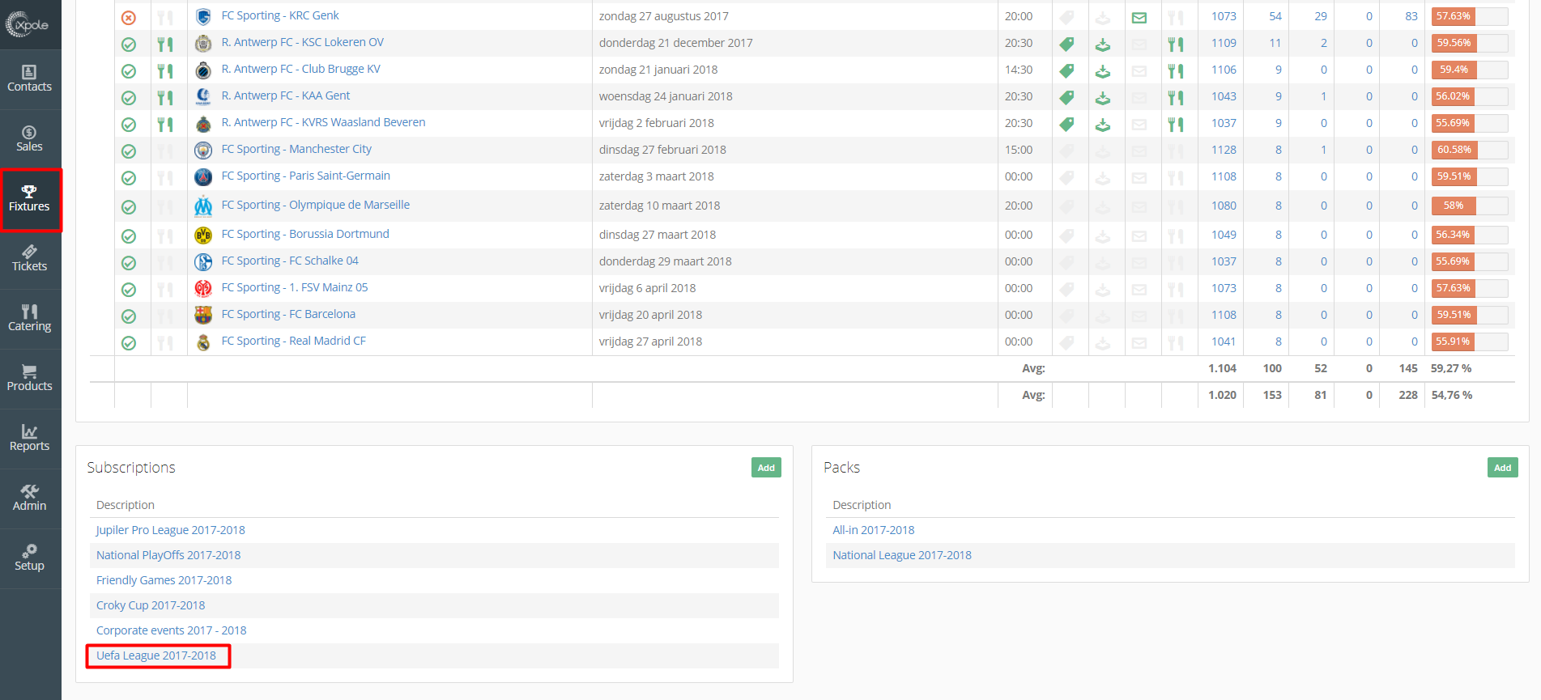Click 60.58% occupancy bar for Manchester City
This screenshot has height=700, width=1541.
click(x=1470, y=150)
